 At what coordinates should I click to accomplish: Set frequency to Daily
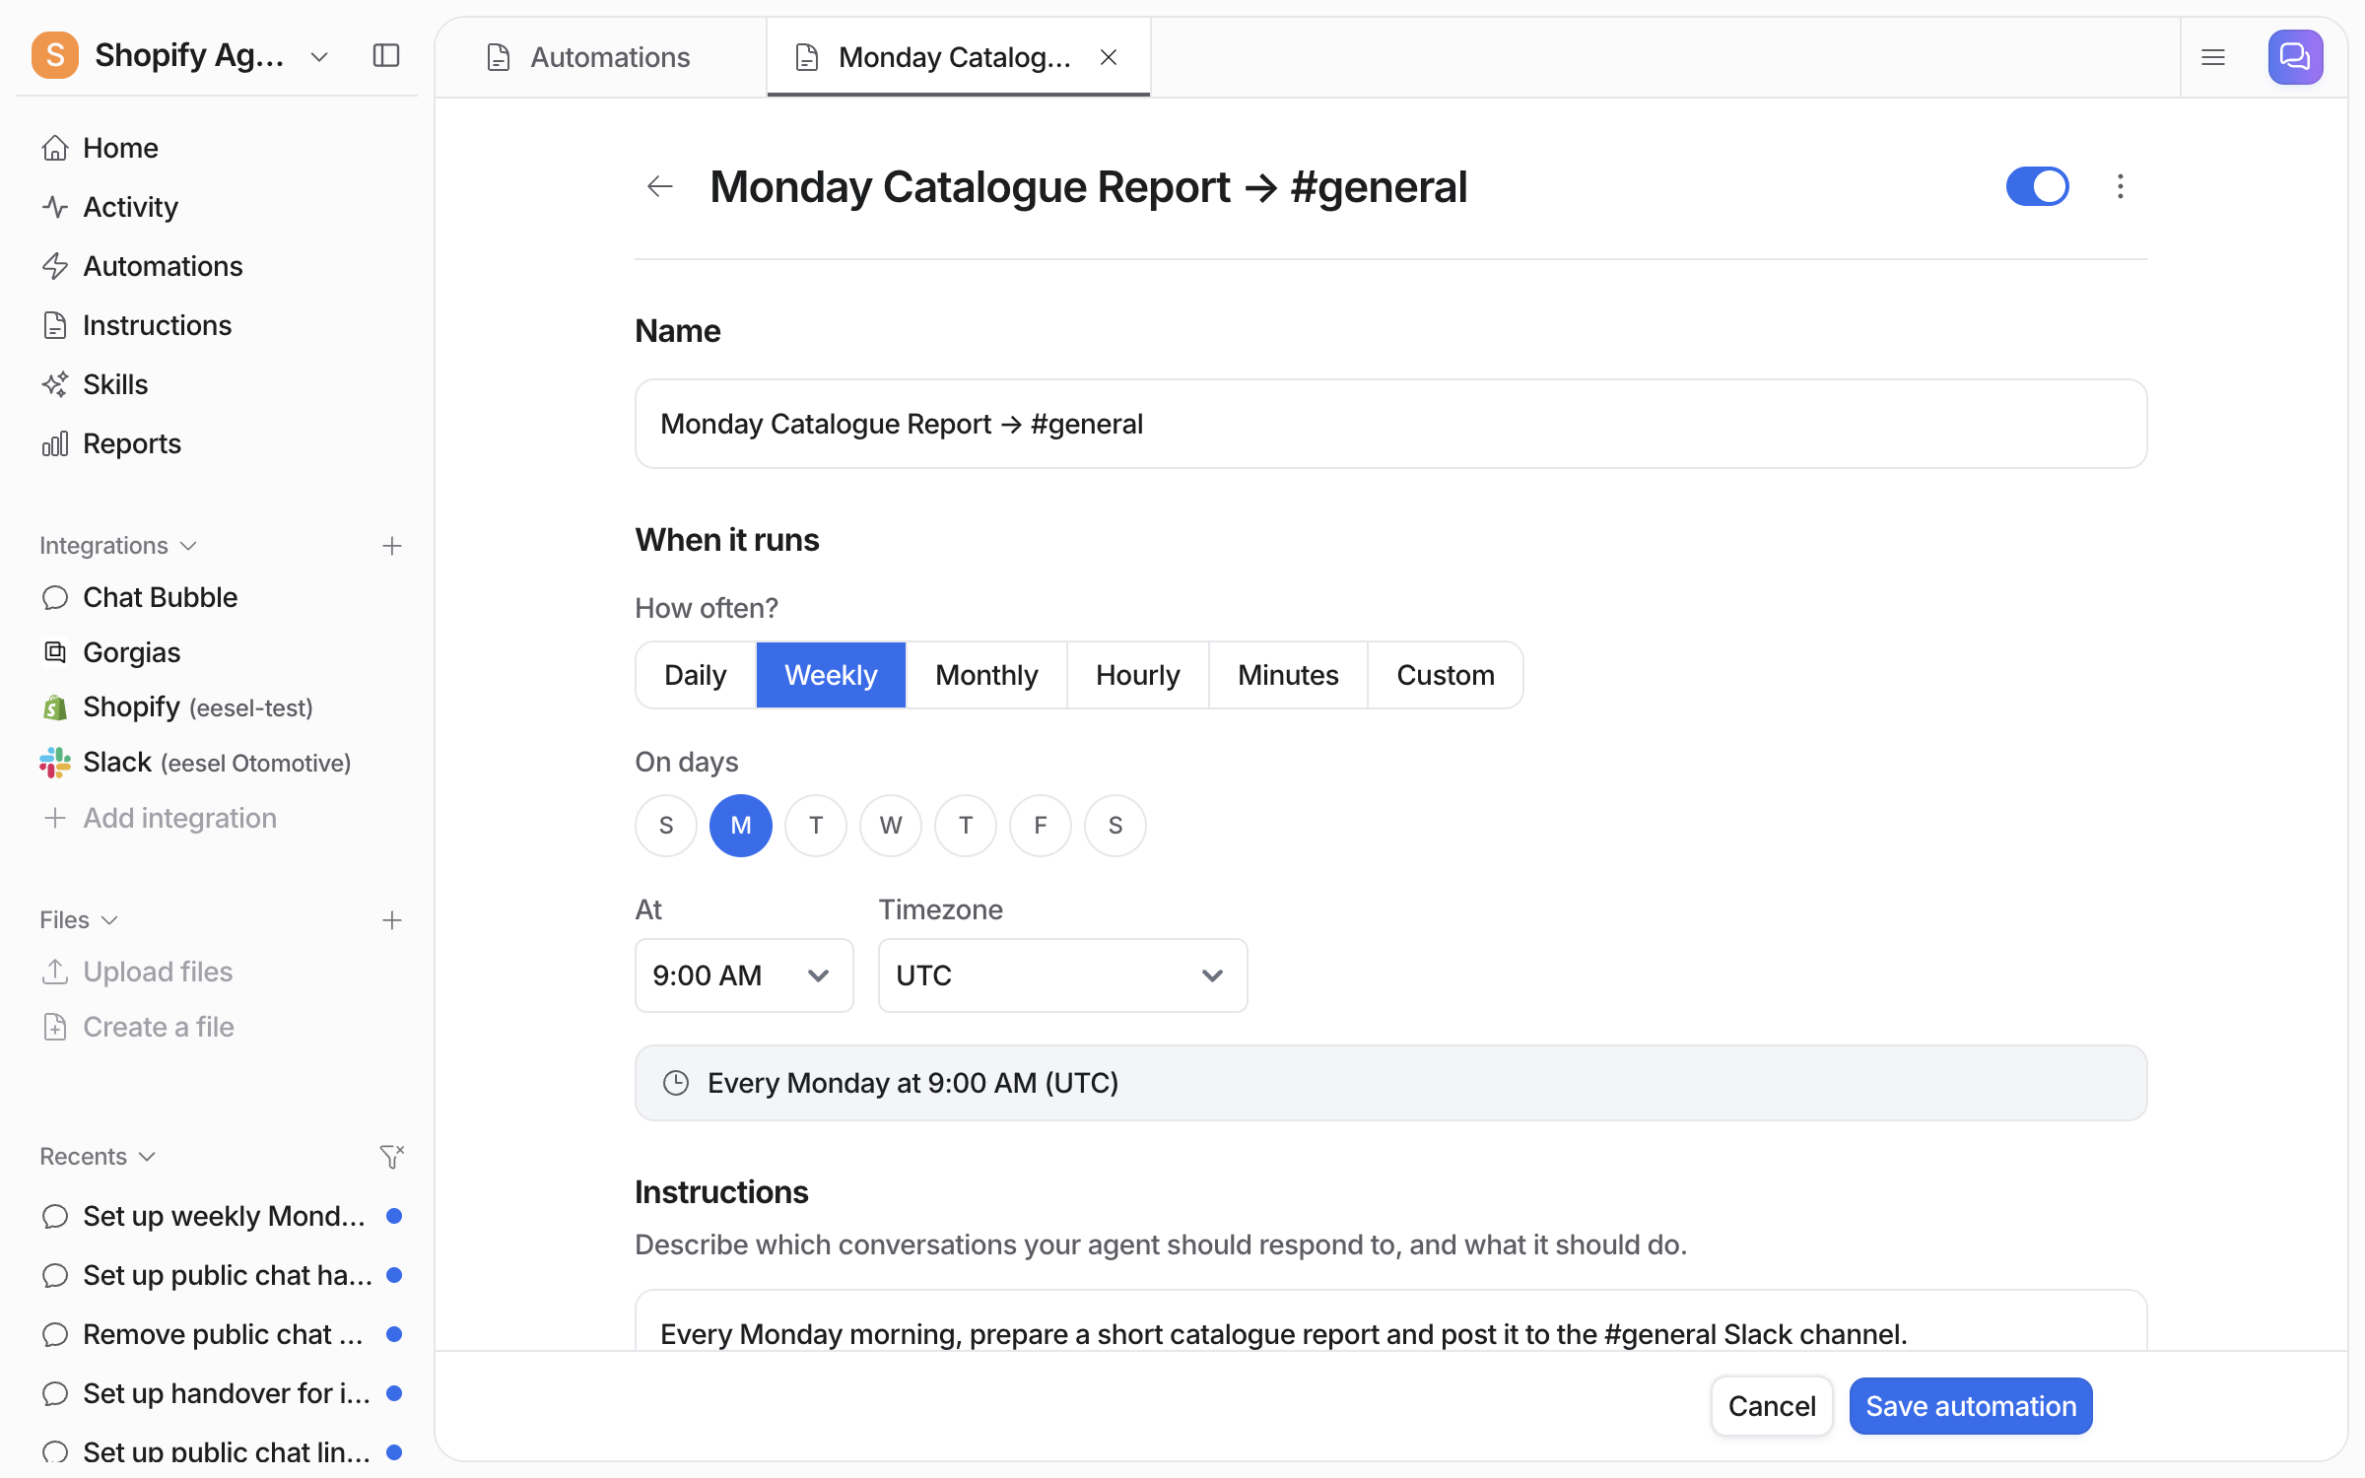coord(696,675)
